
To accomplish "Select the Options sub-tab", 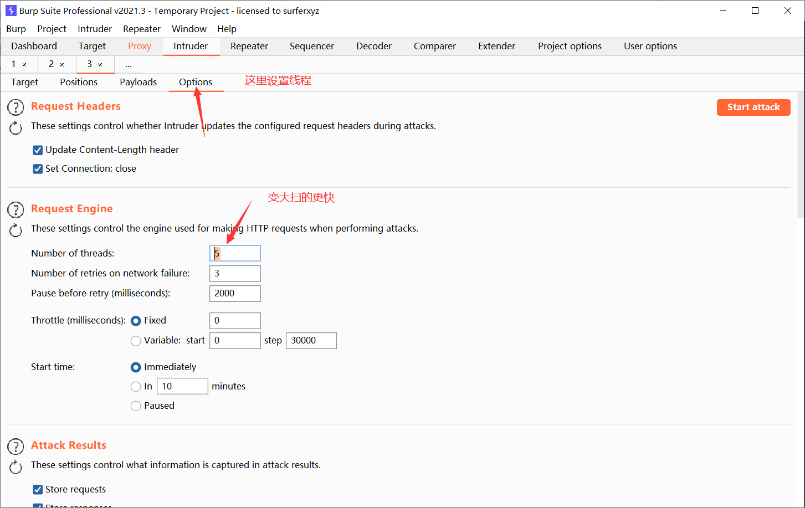I will 196,82.
